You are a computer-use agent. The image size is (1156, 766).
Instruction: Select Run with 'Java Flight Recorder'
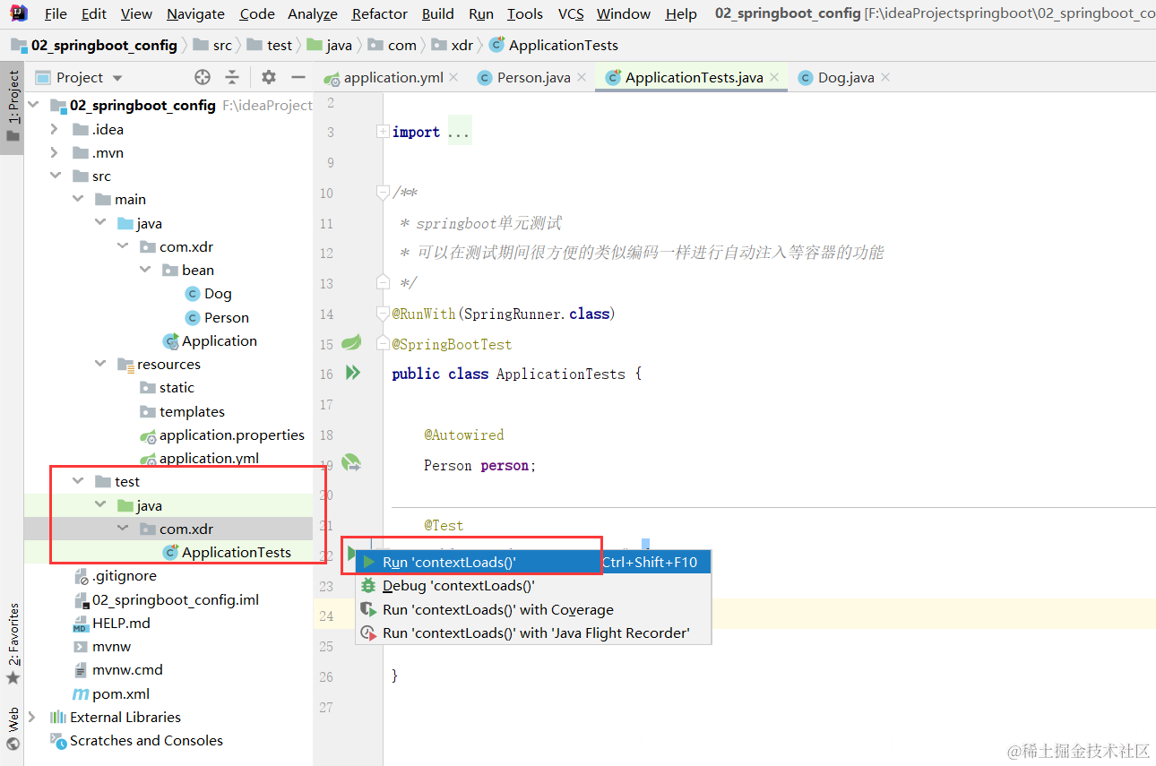click(533, 633)
